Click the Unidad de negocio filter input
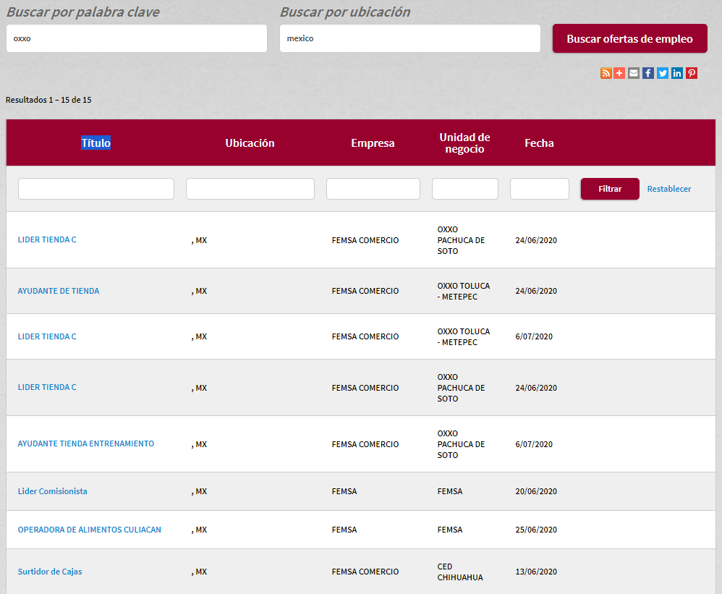This screenshot has height=594, width=722. [x=465, y=189]
